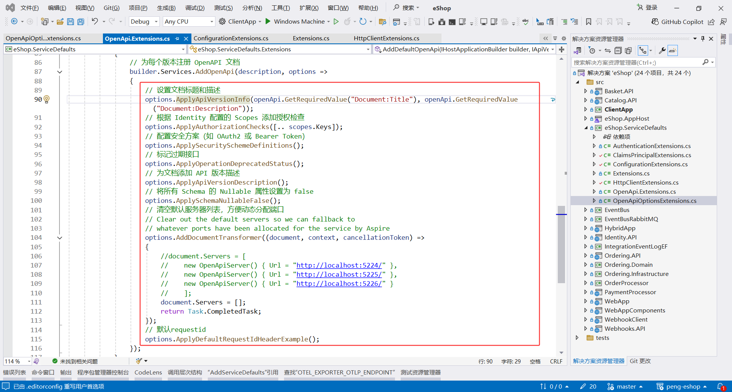Image resolution: width=732 pixels, height=392 pixels.
Task: Click the code cleanup broom icon
Action: [x=139, y=361]
